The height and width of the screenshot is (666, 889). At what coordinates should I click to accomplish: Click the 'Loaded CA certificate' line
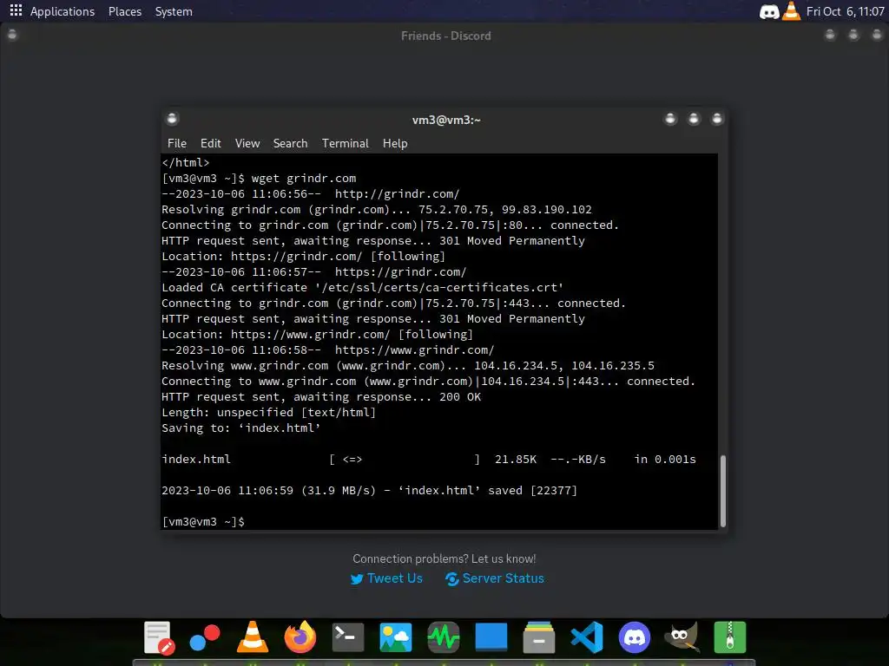(x=362, y=288)
